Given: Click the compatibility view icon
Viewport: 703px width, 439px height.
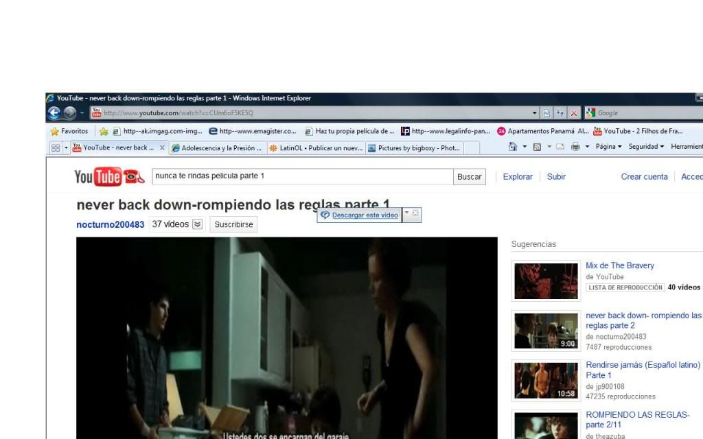Looking at the screenshot, I should [x=546, y=113].
